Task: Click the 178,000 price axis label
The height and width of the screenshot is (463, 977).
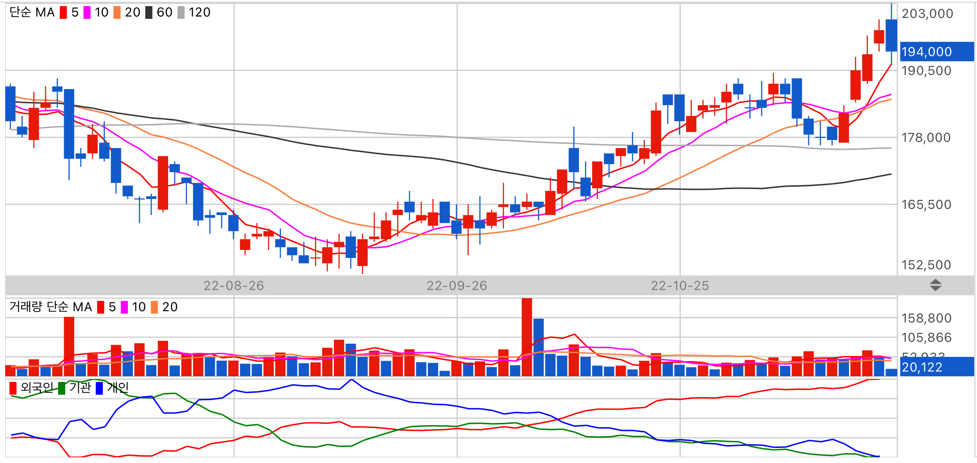Action: (926, 138)
